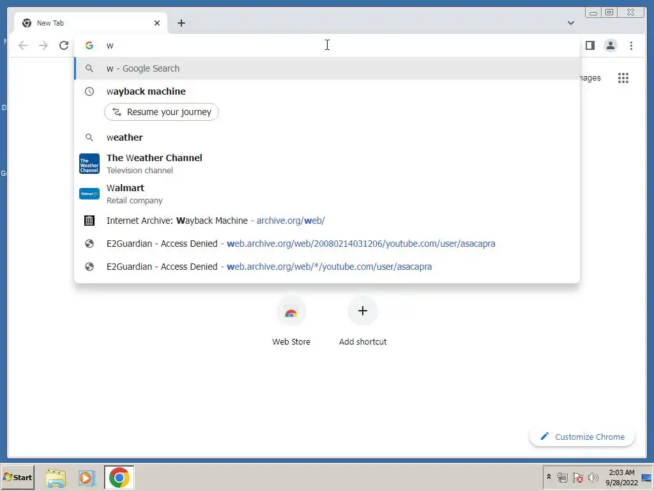Click Internet Archive building icon
The image size is (654, 491).
pyautogui.click(x=89, y=221)
